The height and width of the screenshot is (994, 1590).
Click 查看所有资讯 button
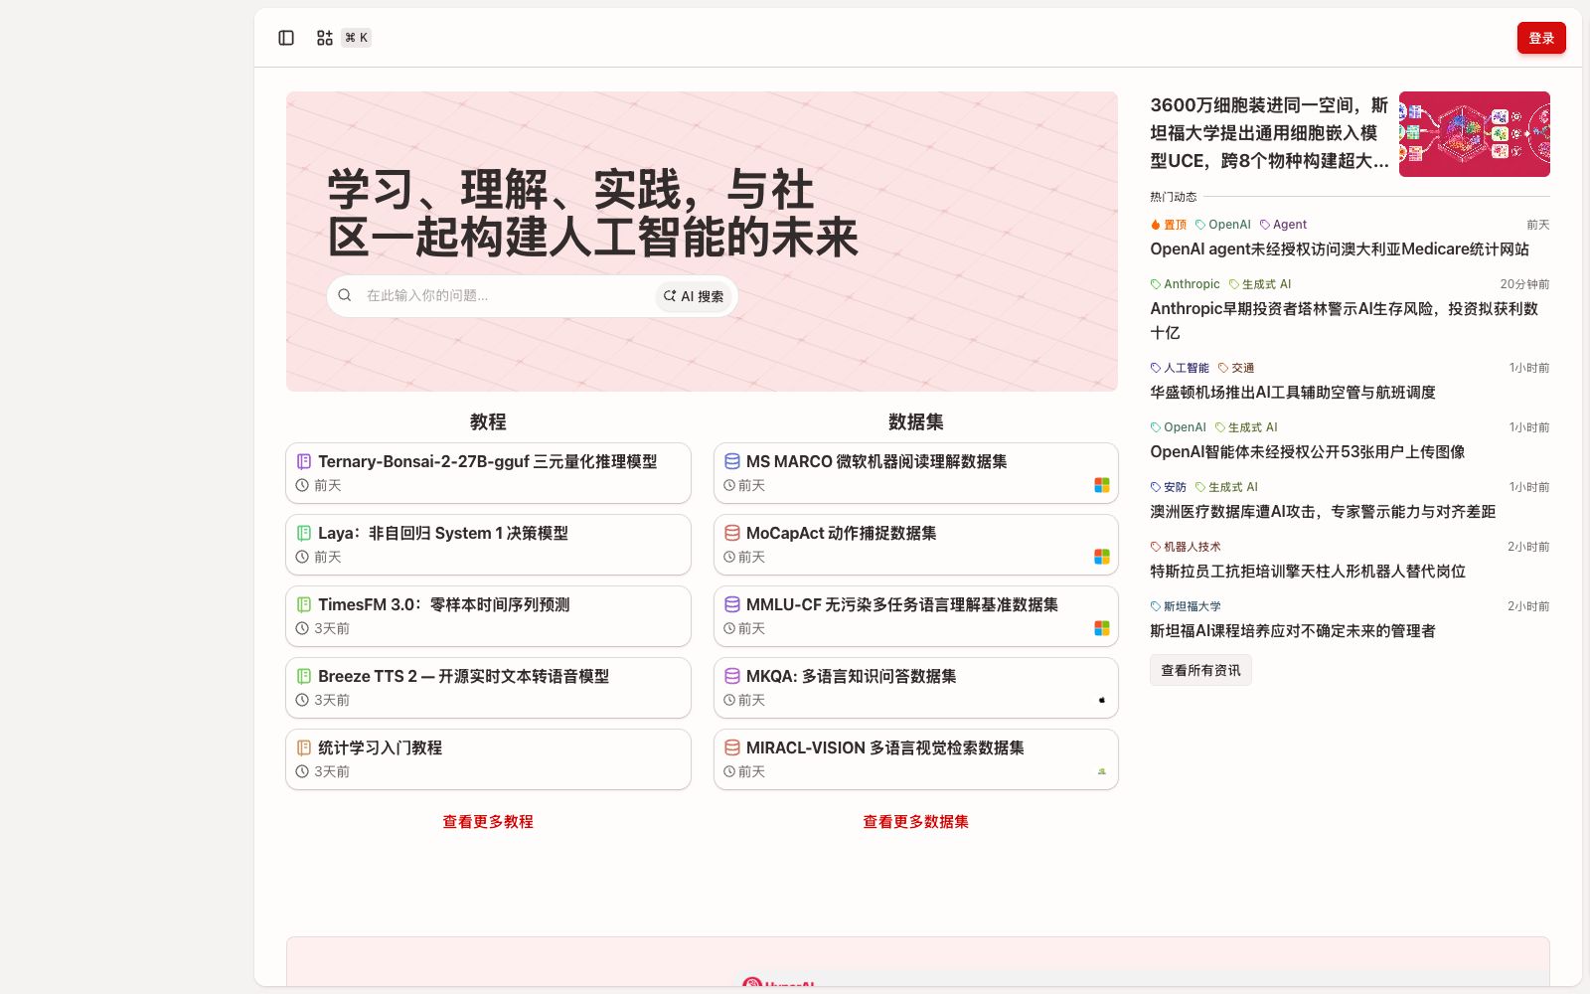click(x=1200, y=670)
